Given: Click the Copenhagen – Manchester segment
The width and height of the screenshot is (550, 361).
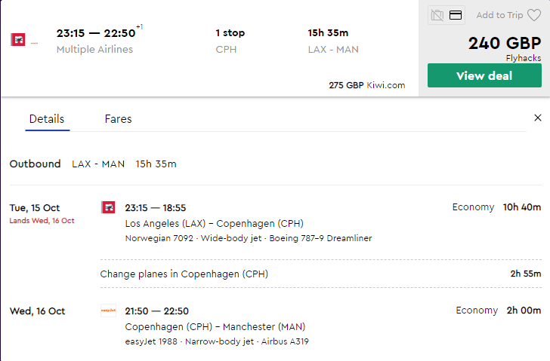Looking at the screenshot, I should [321, 326].
